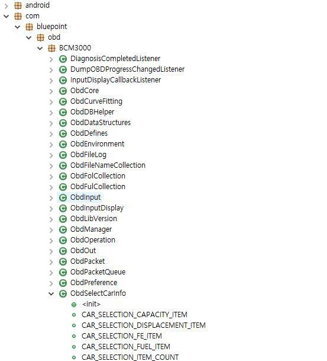Click the ObdInputDisplay class icon
327x361 pixels.
(63, 208)
